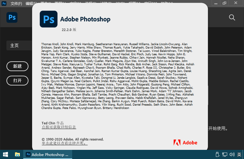Click the small Ps icon in title bar
This screenshot has height=159, width=244.
[x=4, y=3]
